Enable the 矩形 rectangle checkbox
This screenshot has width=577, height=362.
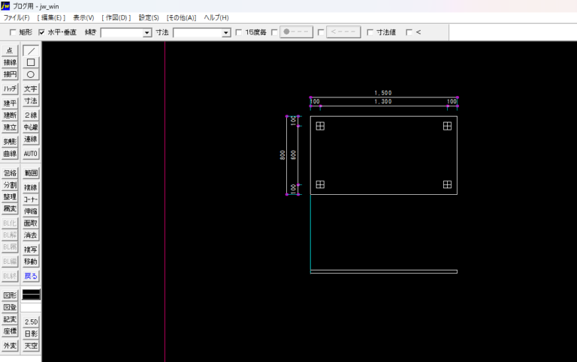[13, 32]
